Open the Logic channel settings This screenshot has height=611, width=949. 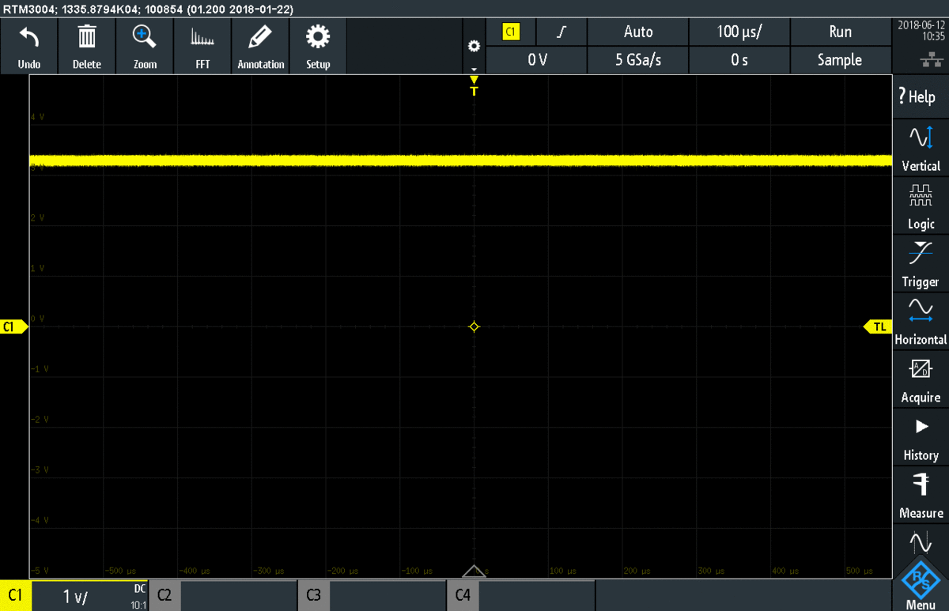click(x=920, y=207)
